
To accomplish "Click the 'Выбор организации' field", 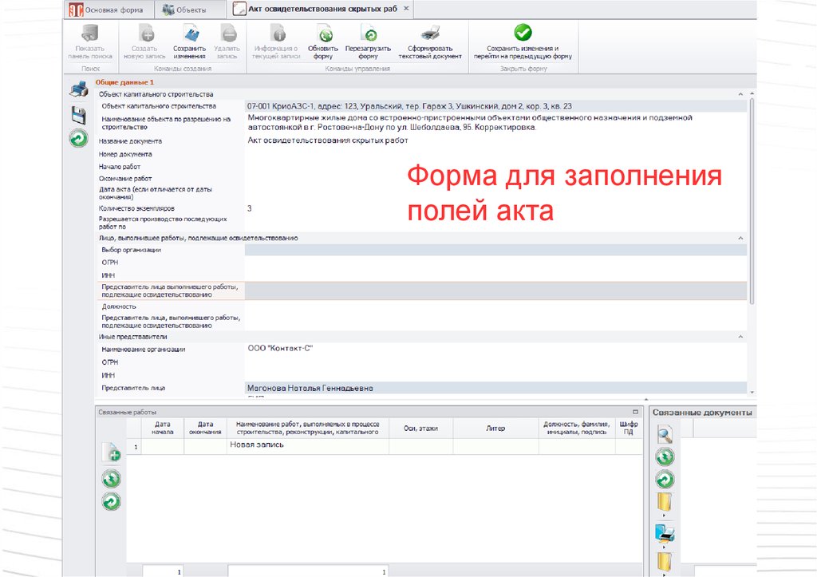I will [x=495, y=250].
